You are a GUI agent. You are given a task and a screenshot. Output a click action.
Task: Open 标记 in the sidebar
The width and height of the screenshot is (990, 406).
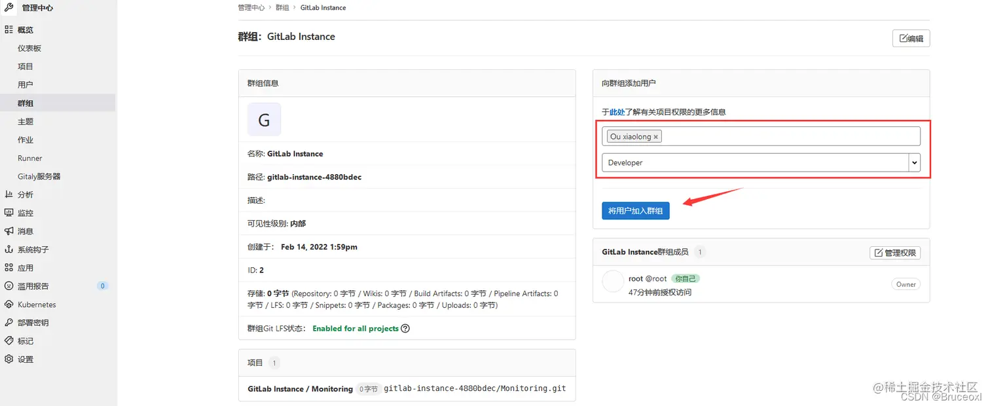26,341
